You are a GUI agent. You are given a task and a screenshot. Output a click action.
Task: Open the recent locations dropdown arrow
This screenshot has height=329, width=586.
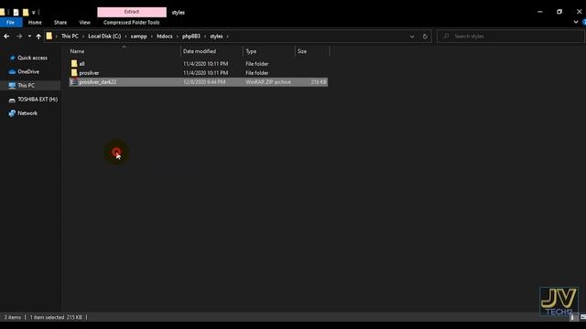pos(29,37)
